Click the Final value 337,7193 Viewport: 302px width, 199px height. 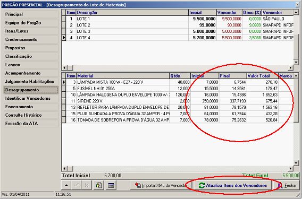(x=233, y=101)
